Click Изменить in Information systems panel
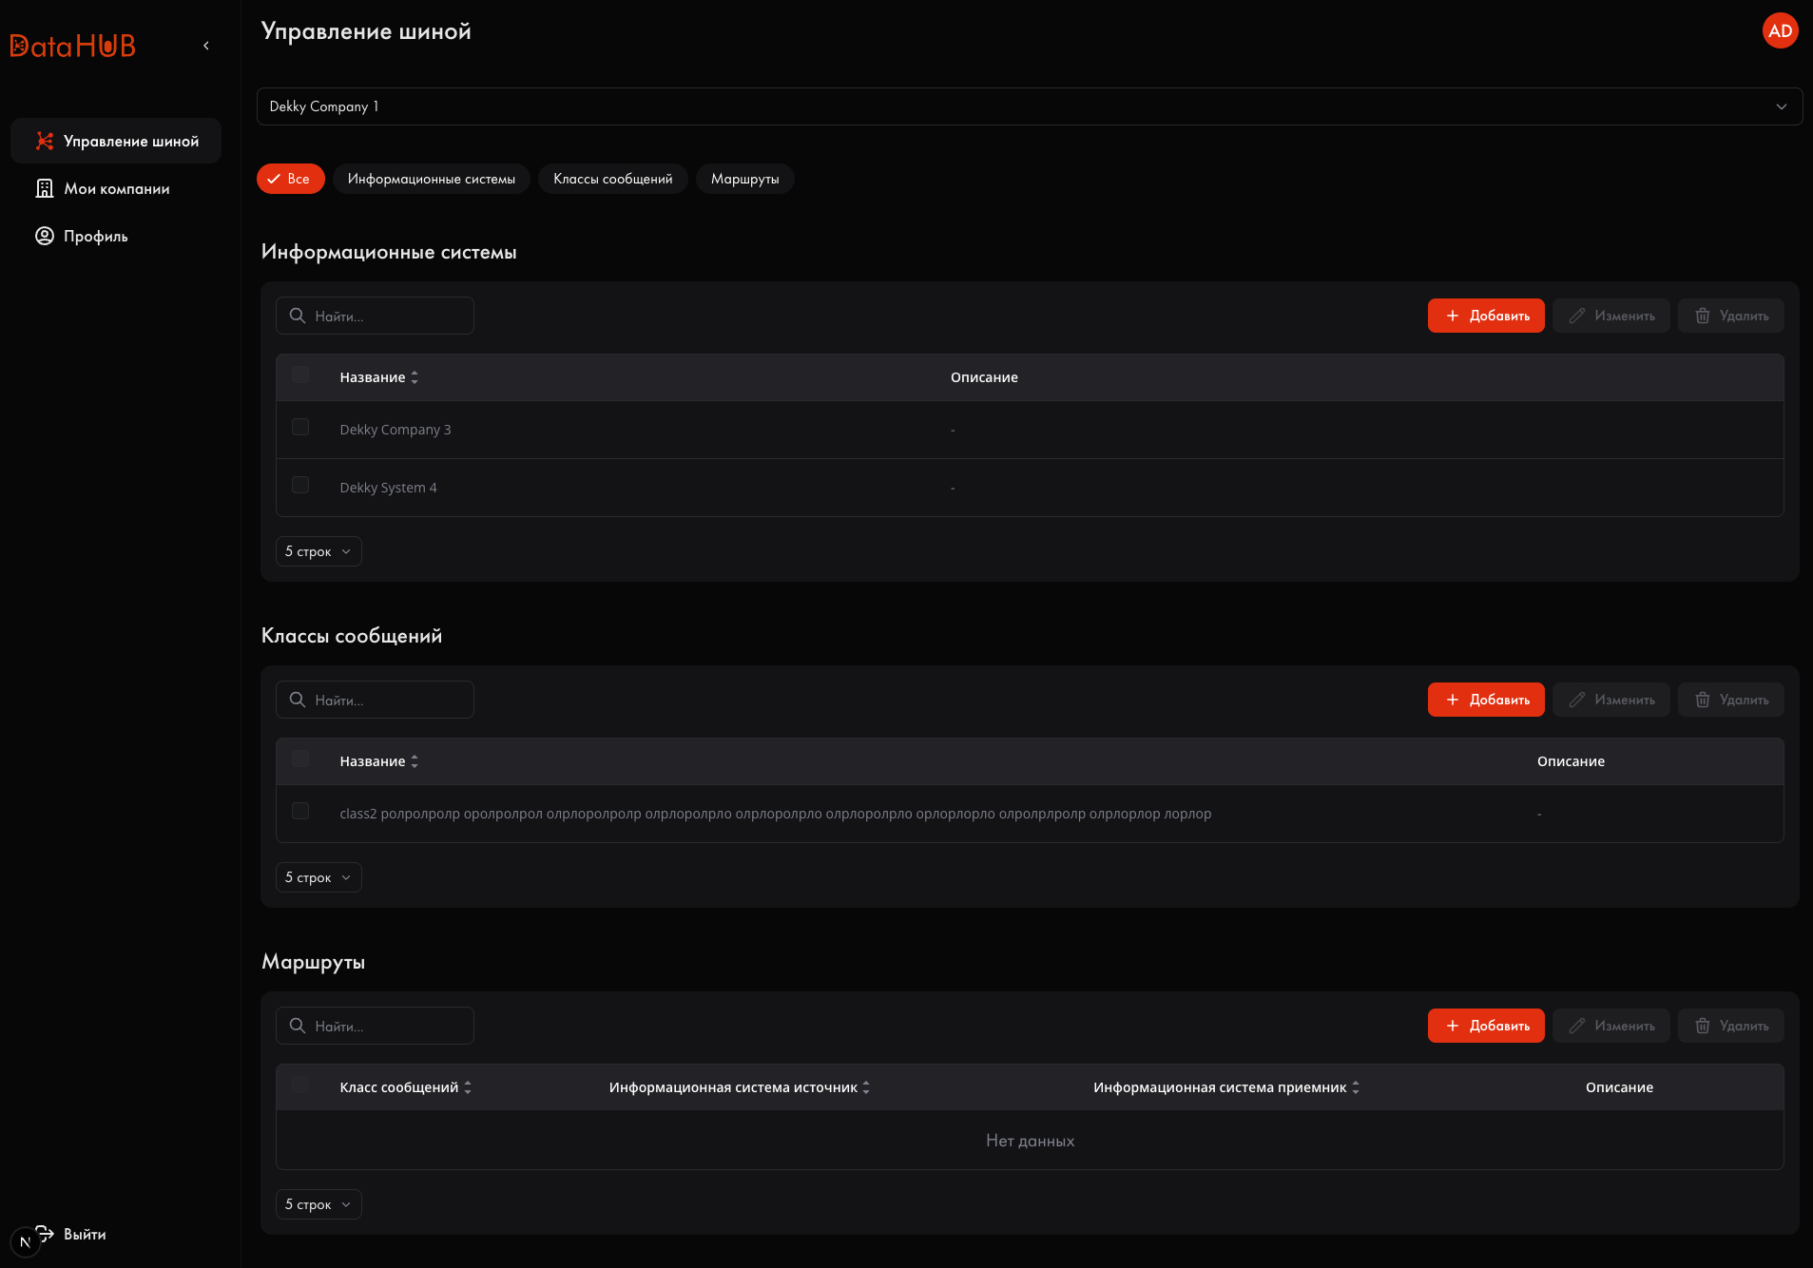1813x1268 pixels. click(1611, 316)
